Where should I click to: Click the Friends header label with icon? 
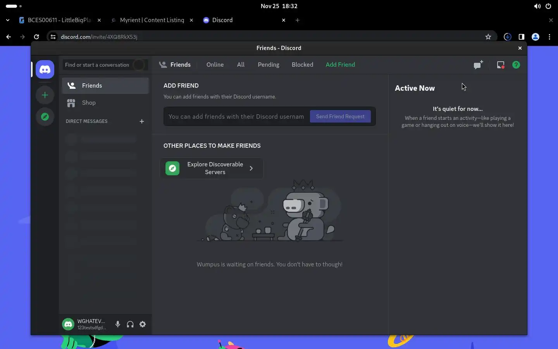175,65
